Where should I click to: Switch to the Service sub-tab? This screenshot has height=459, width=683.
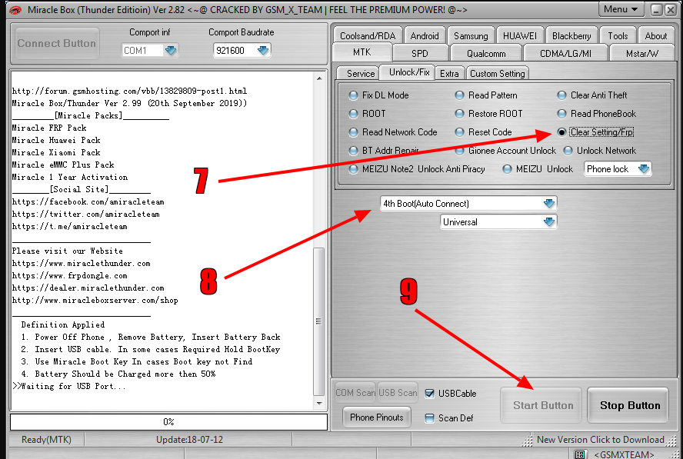360,74
